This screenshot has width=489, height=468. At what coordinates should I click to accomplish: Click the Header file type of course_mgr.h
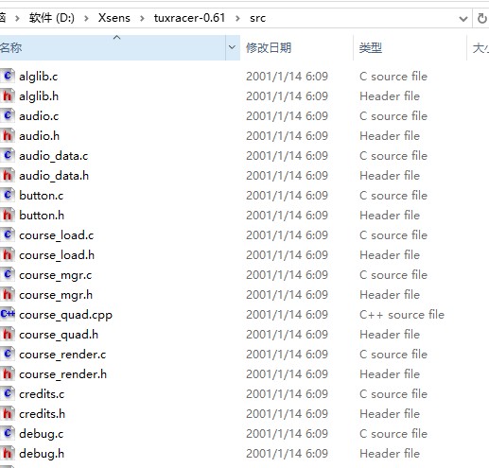tap(390, 295)
